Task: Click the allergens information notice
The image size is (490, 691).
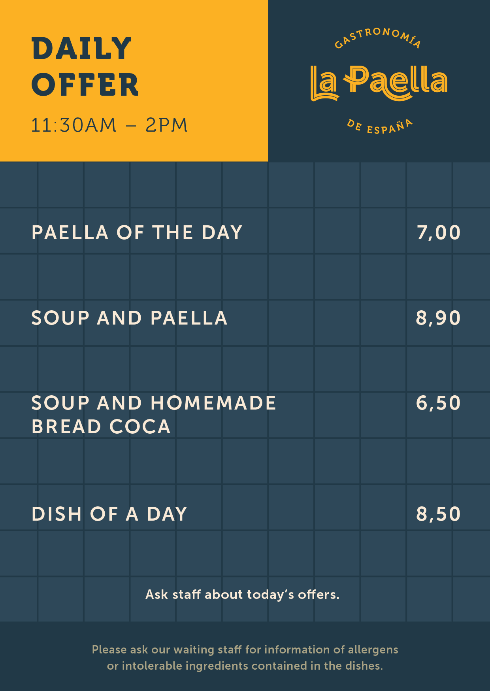Action: coord(245,658)
